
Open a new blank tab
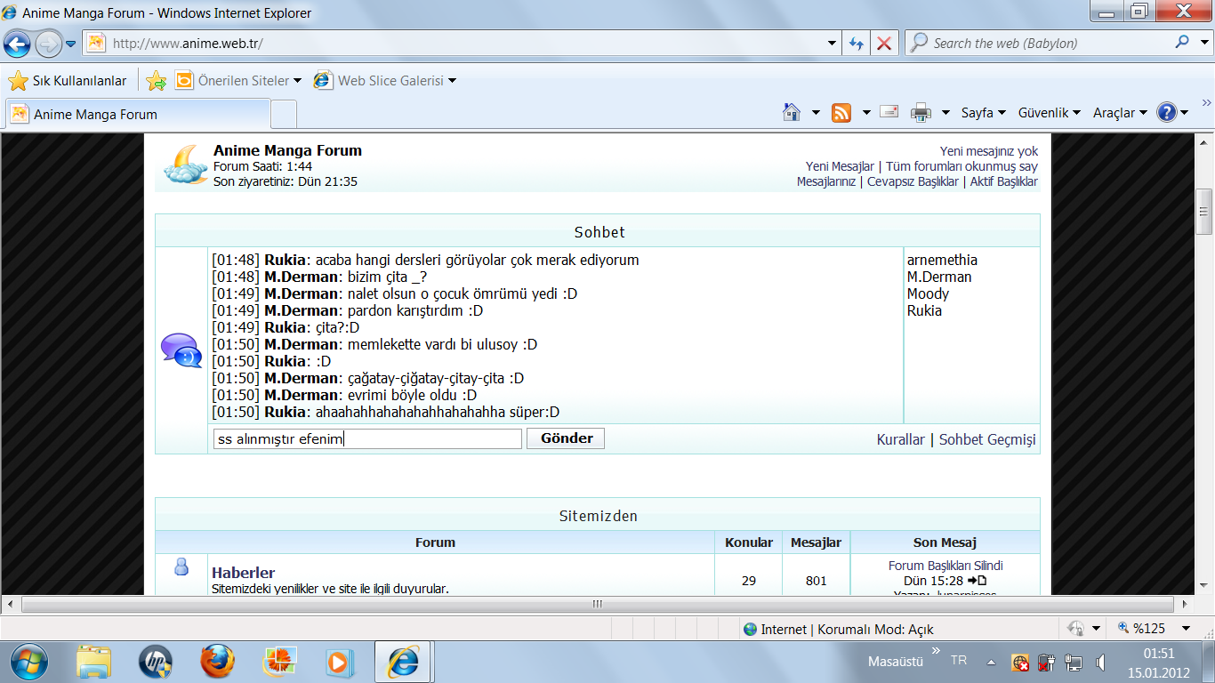[x=284, y=114]
